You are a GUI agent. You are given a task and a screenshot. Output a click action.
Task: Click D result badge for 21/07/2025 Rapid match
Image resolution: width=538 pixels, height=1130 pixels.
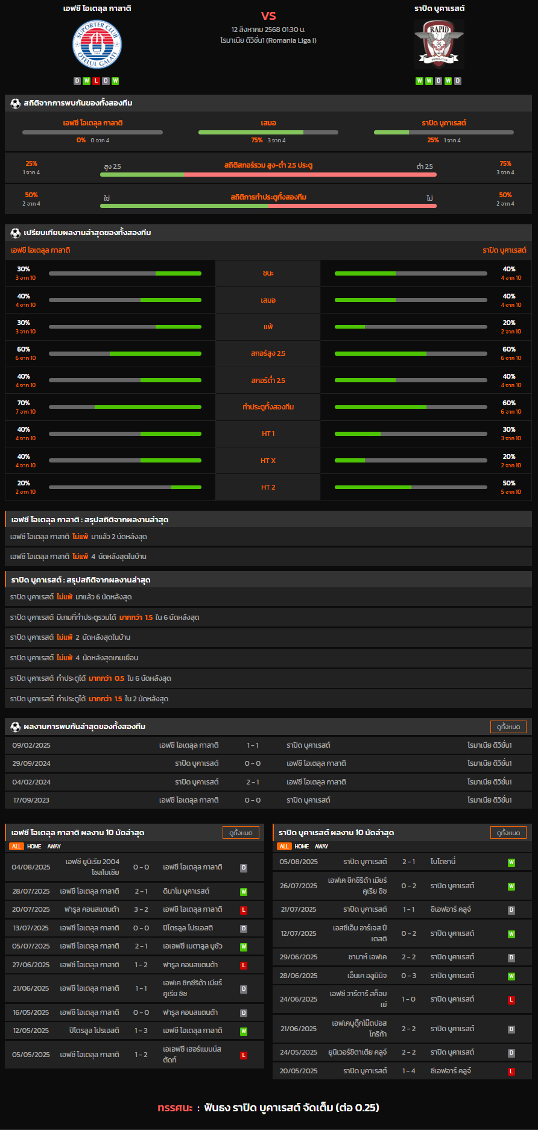pos(511,911)
